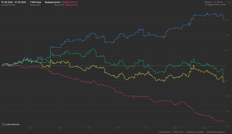Click the '7 695 Руки' hand count

click(x=35, y=2)
